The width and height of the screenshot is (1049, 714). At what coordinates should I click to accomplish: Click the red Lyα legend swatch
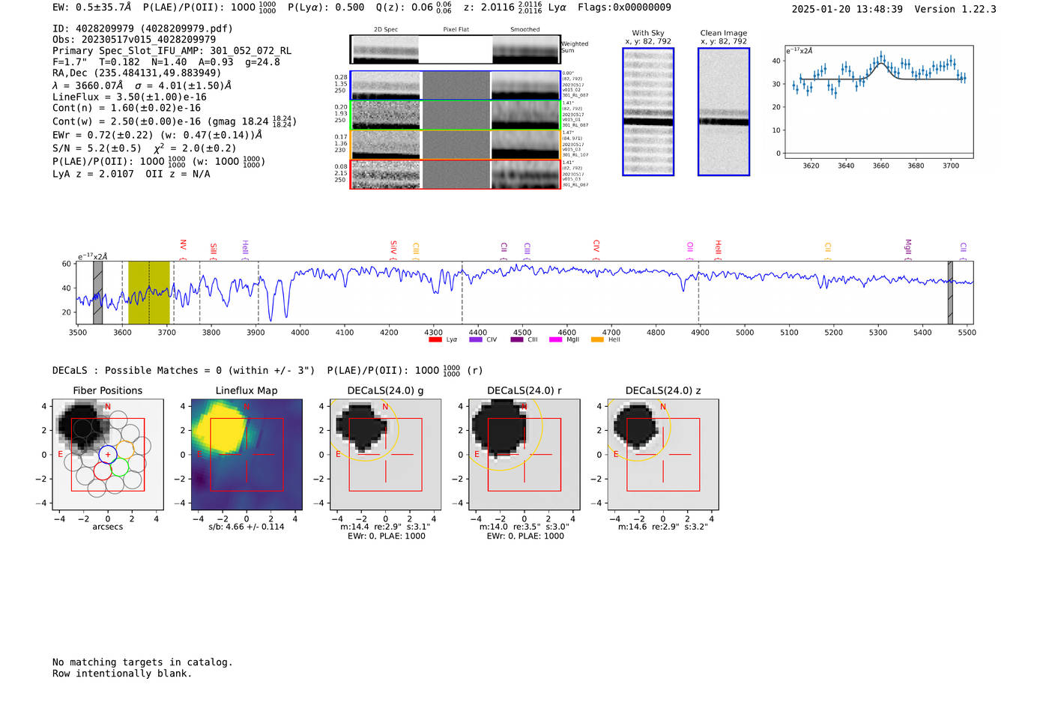435,339
